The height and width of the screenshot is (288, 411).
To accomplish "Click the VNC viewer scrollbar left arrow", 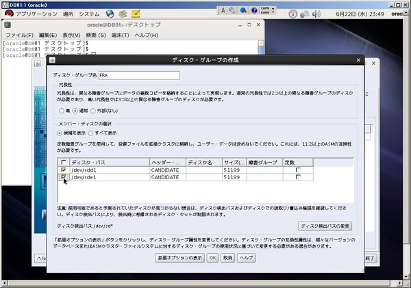I will click(5, 283).
